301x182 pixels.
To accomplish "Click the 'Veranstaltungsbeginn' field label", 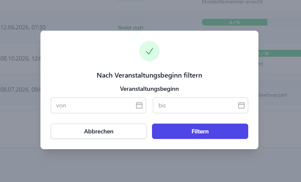I will [149, 89].
